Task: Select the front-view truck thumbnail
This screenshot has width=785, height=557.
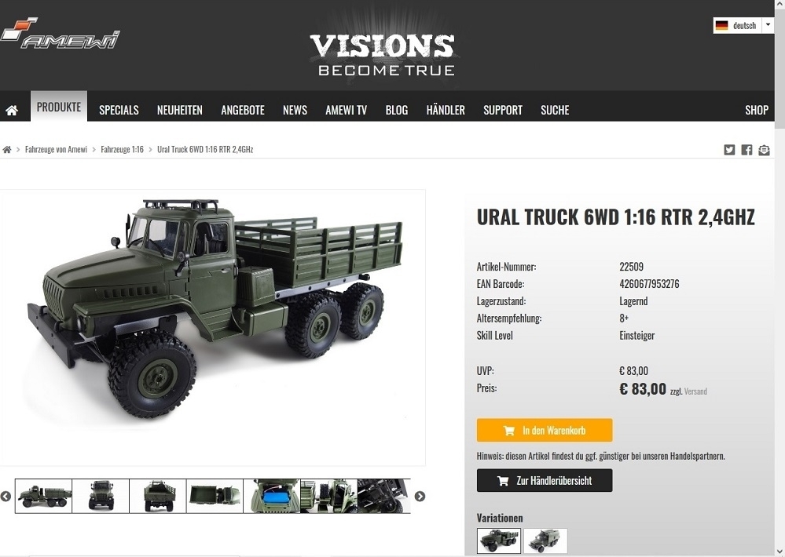Action: click(x=101, y=496)
